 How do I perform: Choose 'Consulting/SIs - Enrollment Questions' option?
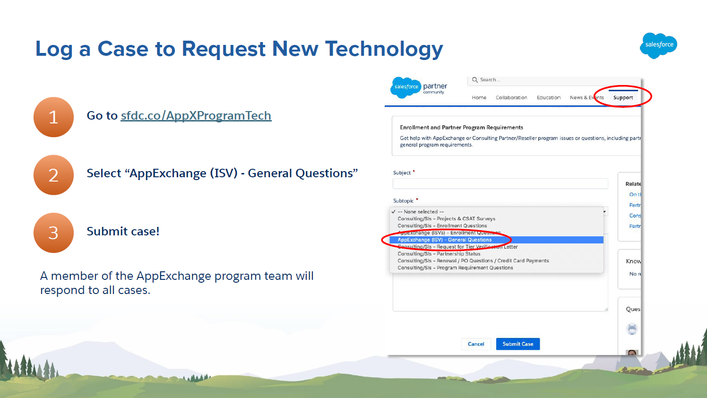(x=497, y=226)
